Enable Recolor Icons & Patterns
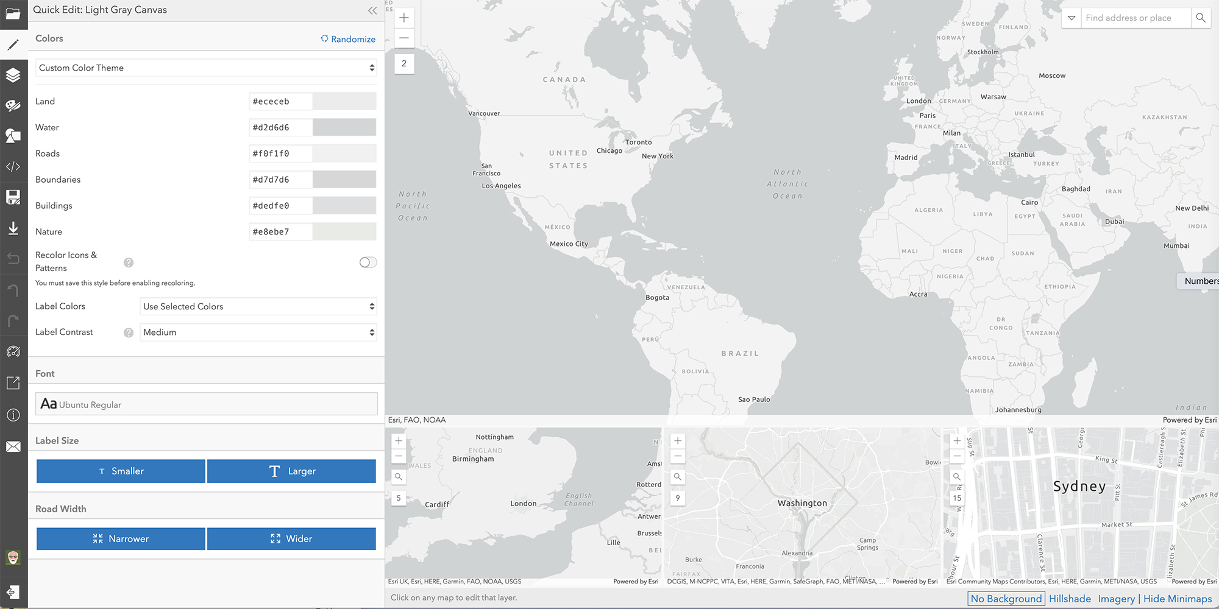Image resolution: width=1219 pixels, height=609 pixels. (x=368, y=262)
